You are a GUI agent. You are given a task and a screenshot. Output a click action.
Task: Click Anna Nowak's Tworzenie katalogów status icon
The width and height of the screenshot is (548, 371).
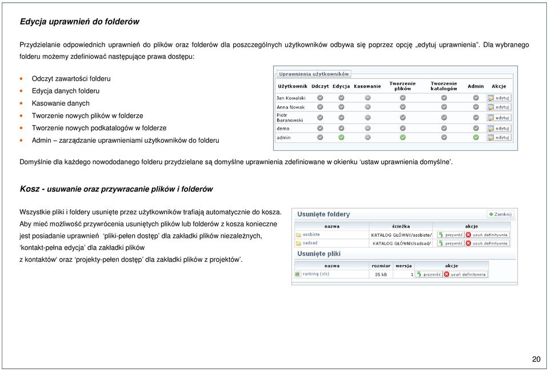click(x=444, y=107)
